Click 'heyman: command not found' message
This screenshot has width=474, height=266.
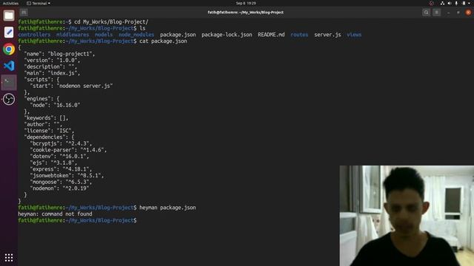point(55,214)
